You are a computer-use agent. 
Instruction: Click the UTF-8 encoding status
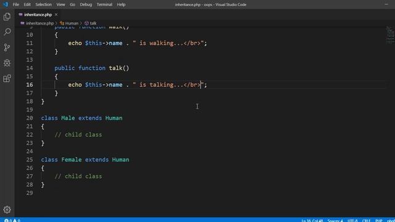coord(352,220)
